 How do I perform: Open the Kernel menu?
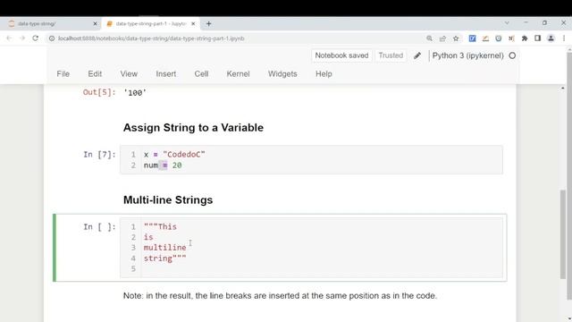click(239, 73)
